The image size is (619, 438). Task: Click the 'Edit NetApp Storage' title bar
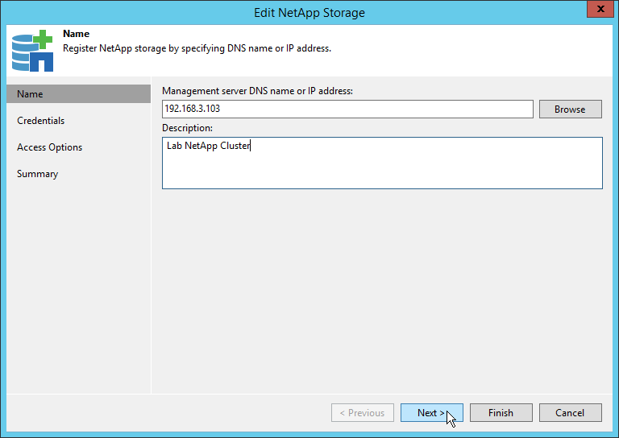(309, 12)
